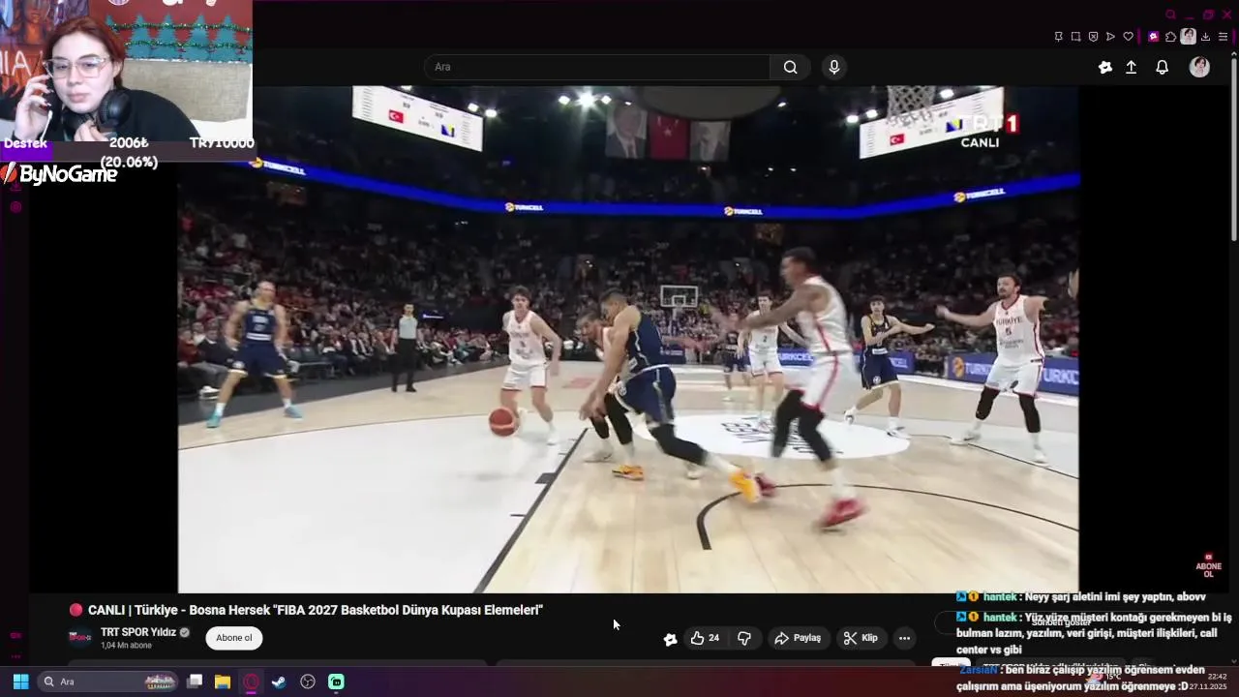Open the ad-blocker shield icon in browser toolbar
The image size is (1239, 697).
click(x=1093, y=37)
